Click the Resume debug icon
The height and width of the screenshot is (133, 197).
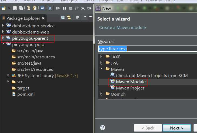pos(58,8)
